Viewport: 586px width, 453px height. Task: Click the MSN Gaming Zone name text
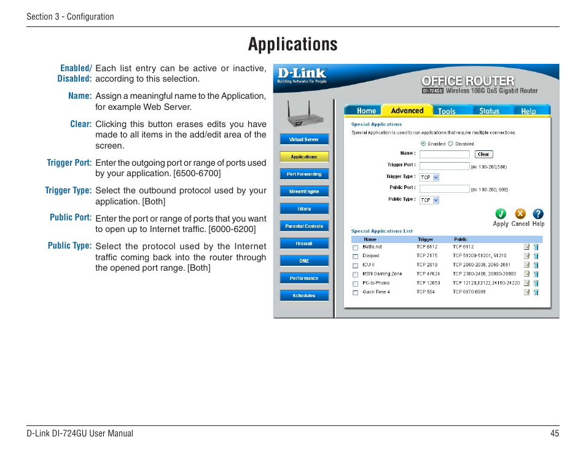coord(382,274)
